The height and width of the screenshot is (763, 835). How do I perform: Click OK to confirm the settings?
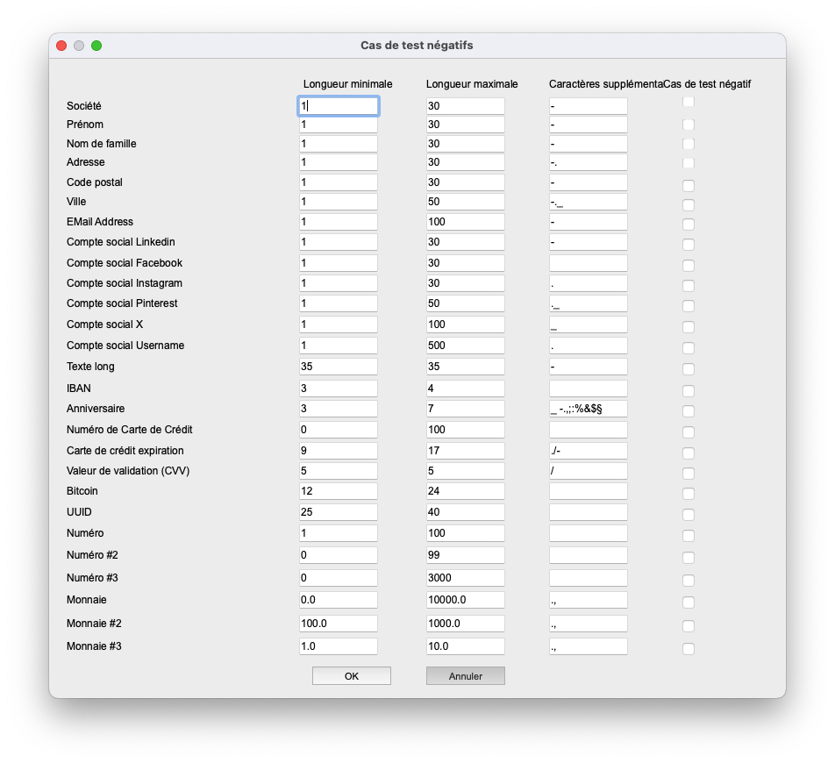(x=352, y=675)
